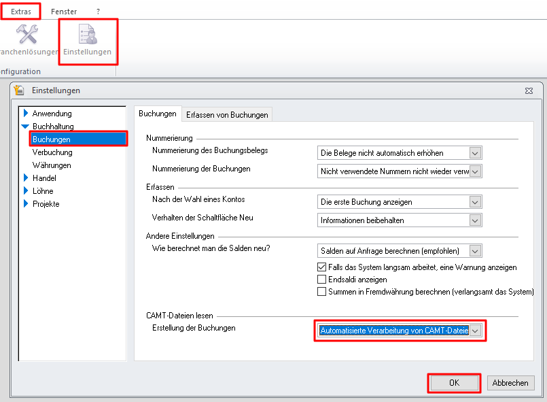
Task: Open Verhalten der Schaltfläche Neu dropdown
Action: pyautogui.click(x=475, y=220)
